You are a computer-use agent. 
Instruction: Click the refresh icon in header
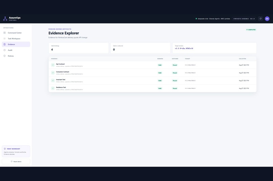260,19
